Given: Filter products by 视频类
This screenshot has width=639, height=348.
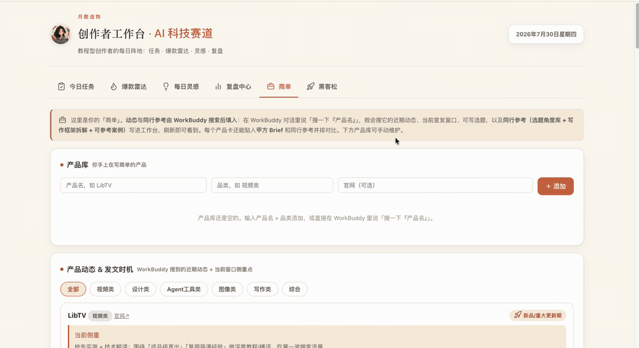Looking at the screenshot, I should point(105,289).
